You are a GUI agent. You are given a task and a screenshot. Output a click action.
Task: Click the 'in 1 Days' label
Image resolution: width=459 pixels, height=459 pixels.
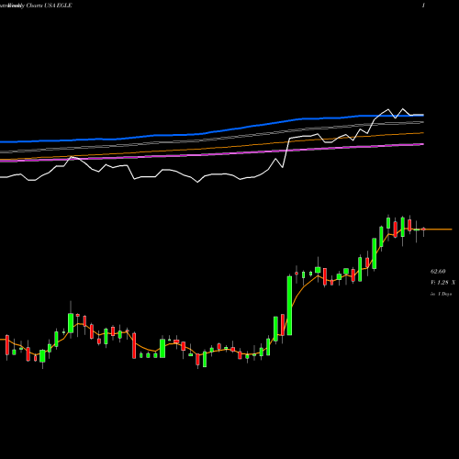click(x=441, y=294)
